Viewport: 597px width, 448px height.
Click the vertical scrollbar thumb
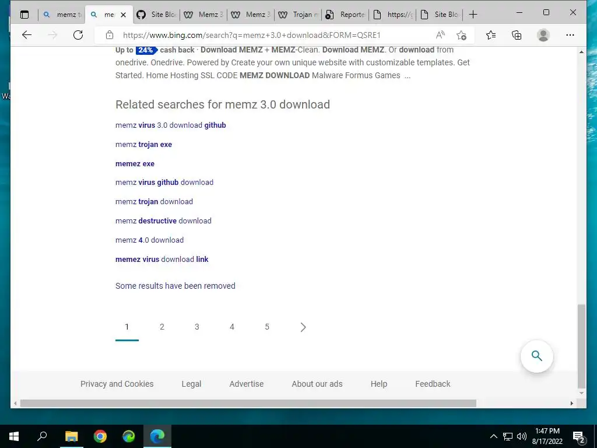click(x=581, y=346)
